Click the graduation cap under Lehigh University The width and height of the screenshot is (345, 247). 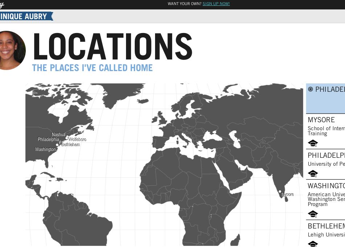(x=313, y=244)
